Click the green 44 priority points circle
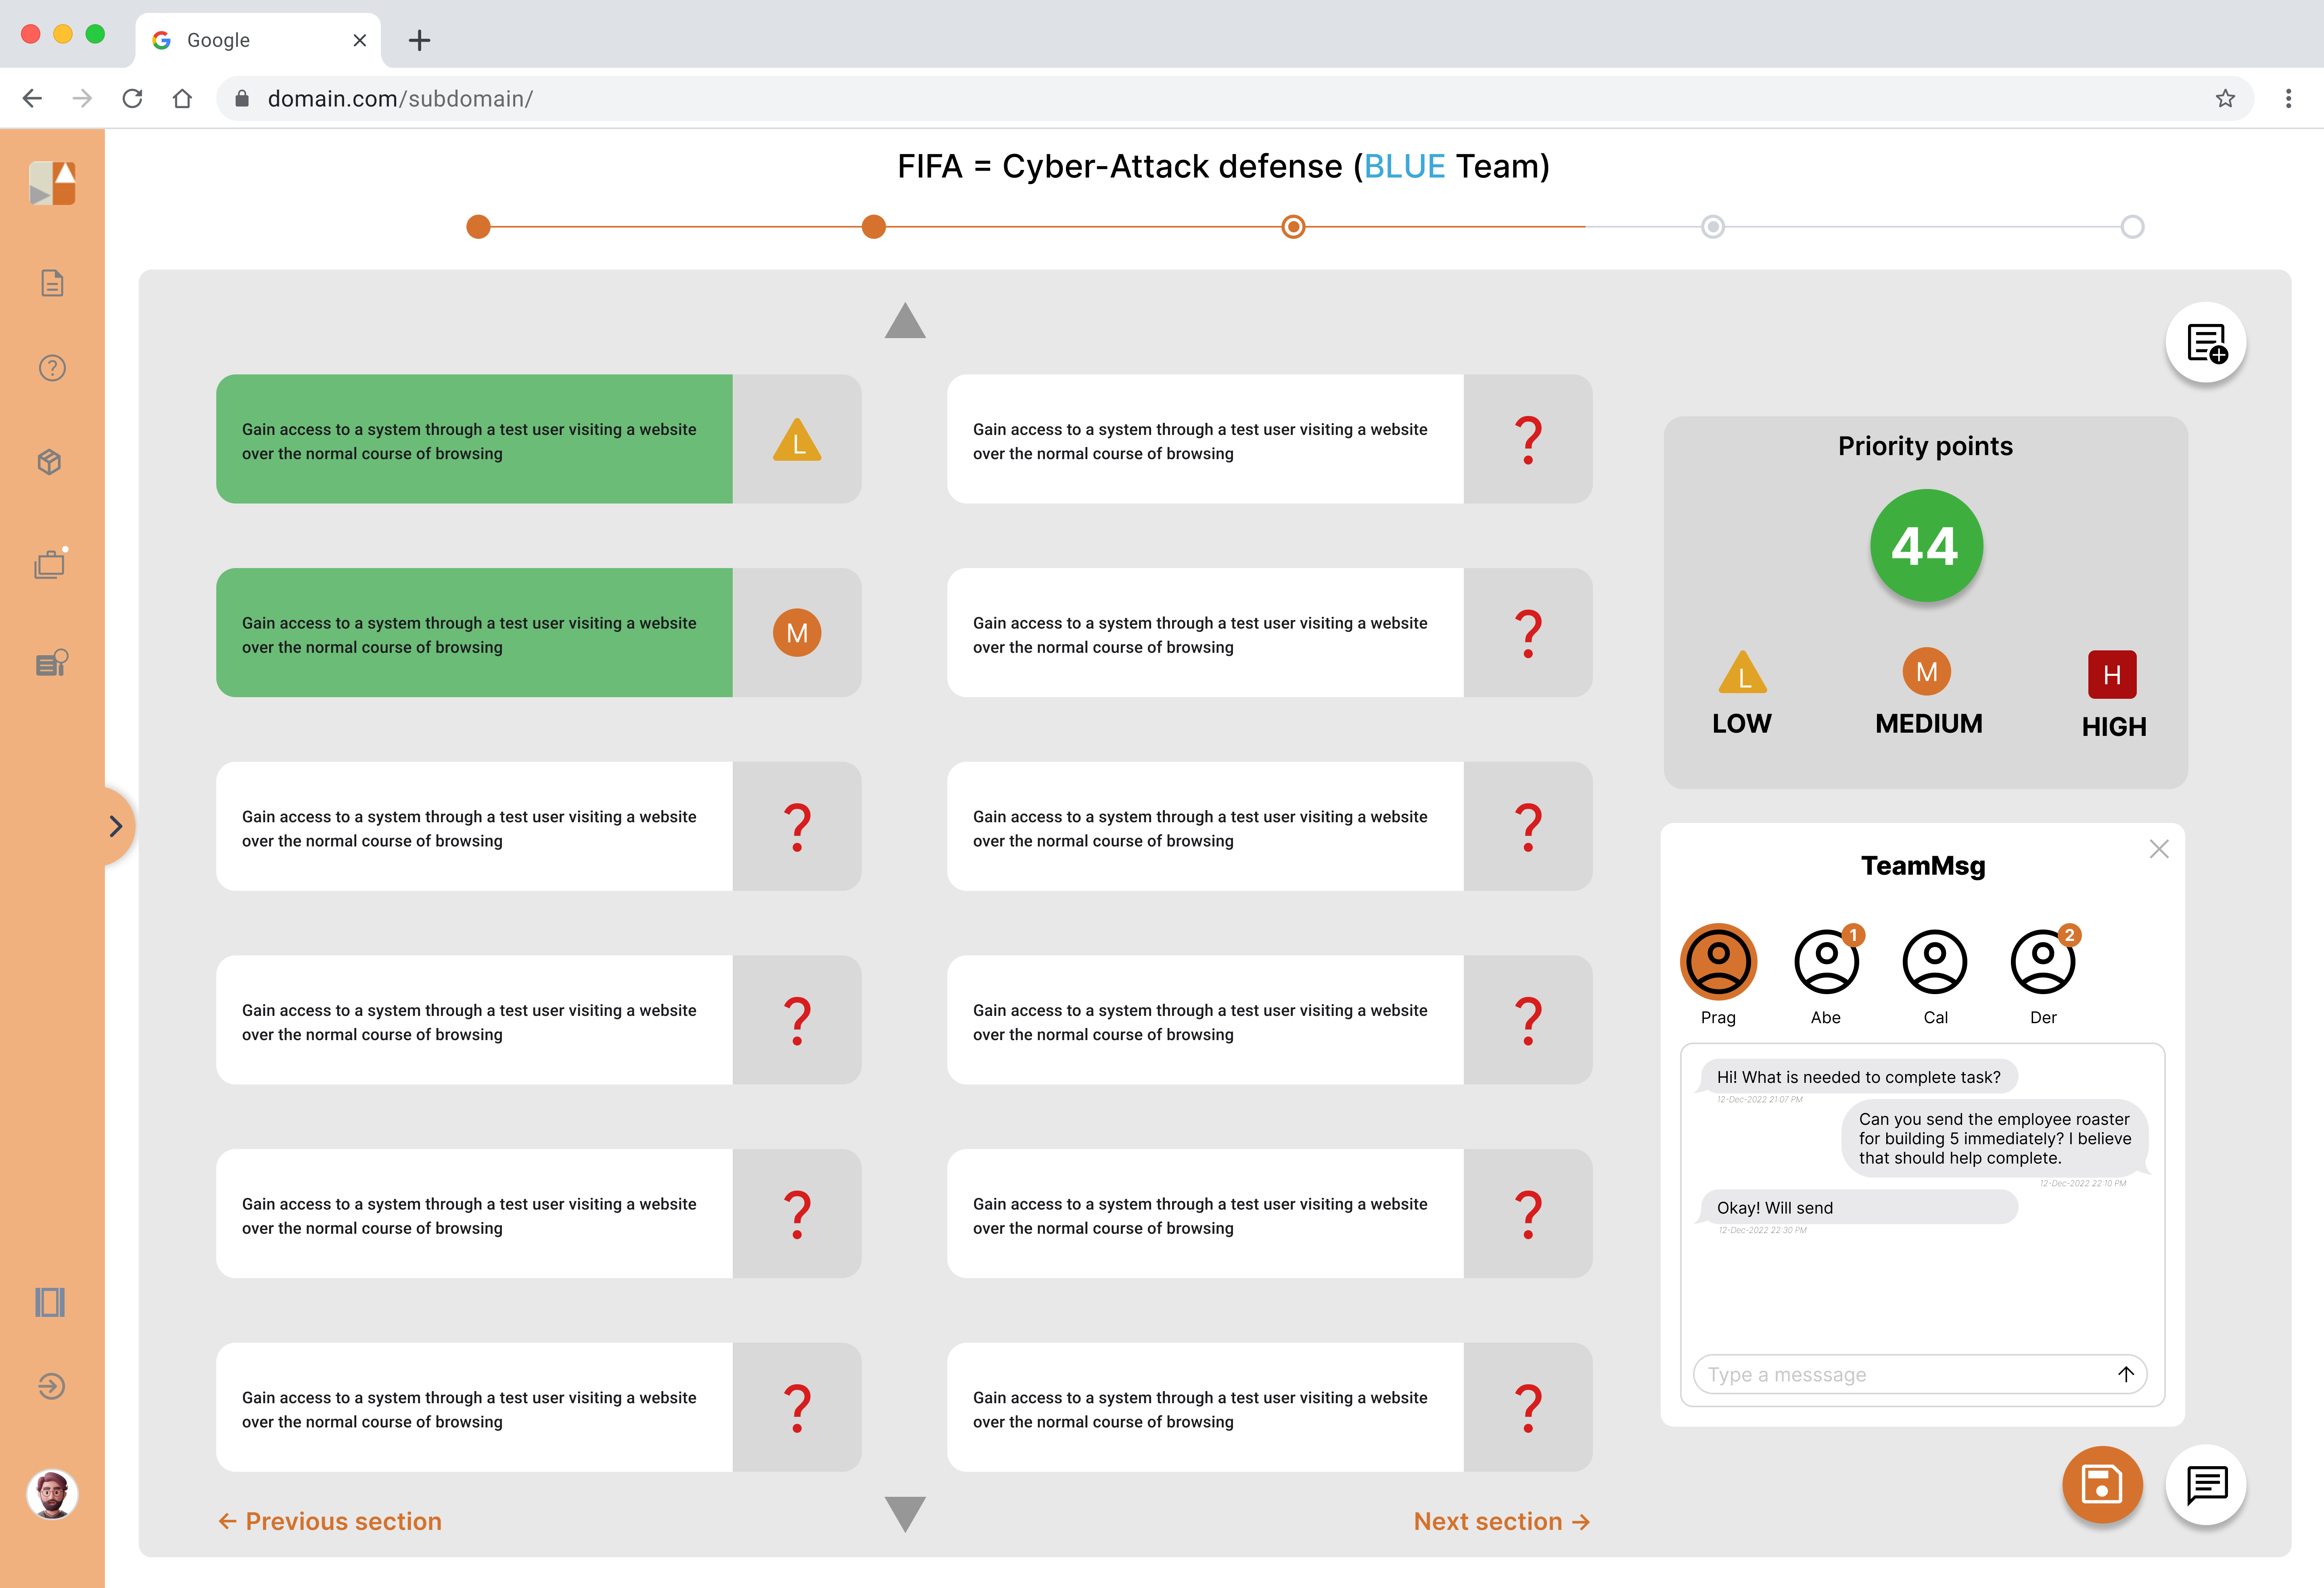 [x=1926, y=546]
